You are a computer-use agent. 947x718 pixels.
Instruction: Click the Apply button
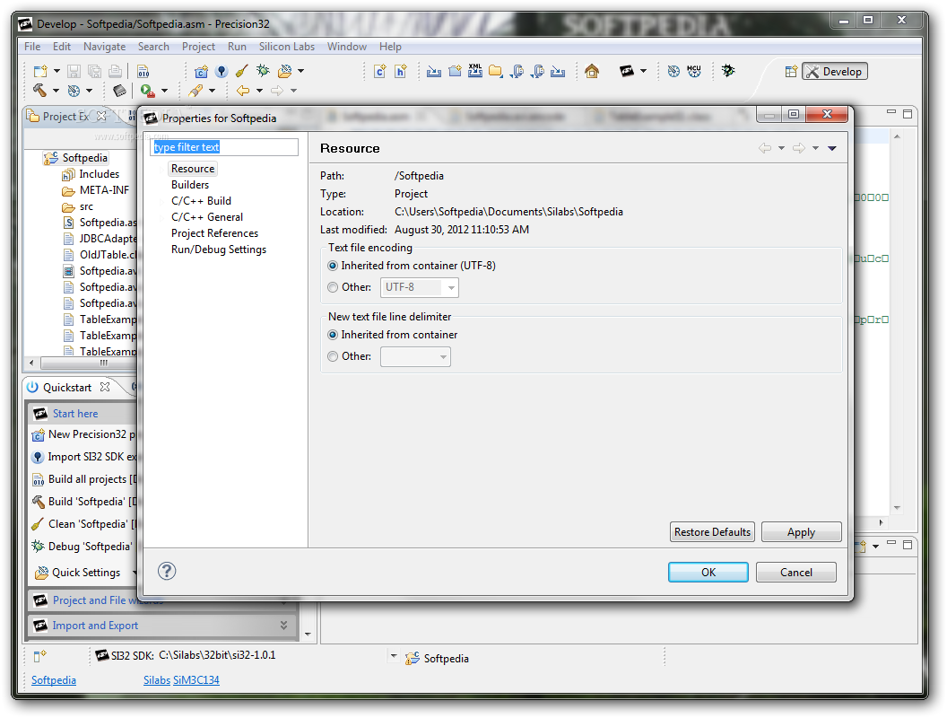click(802, 532)
